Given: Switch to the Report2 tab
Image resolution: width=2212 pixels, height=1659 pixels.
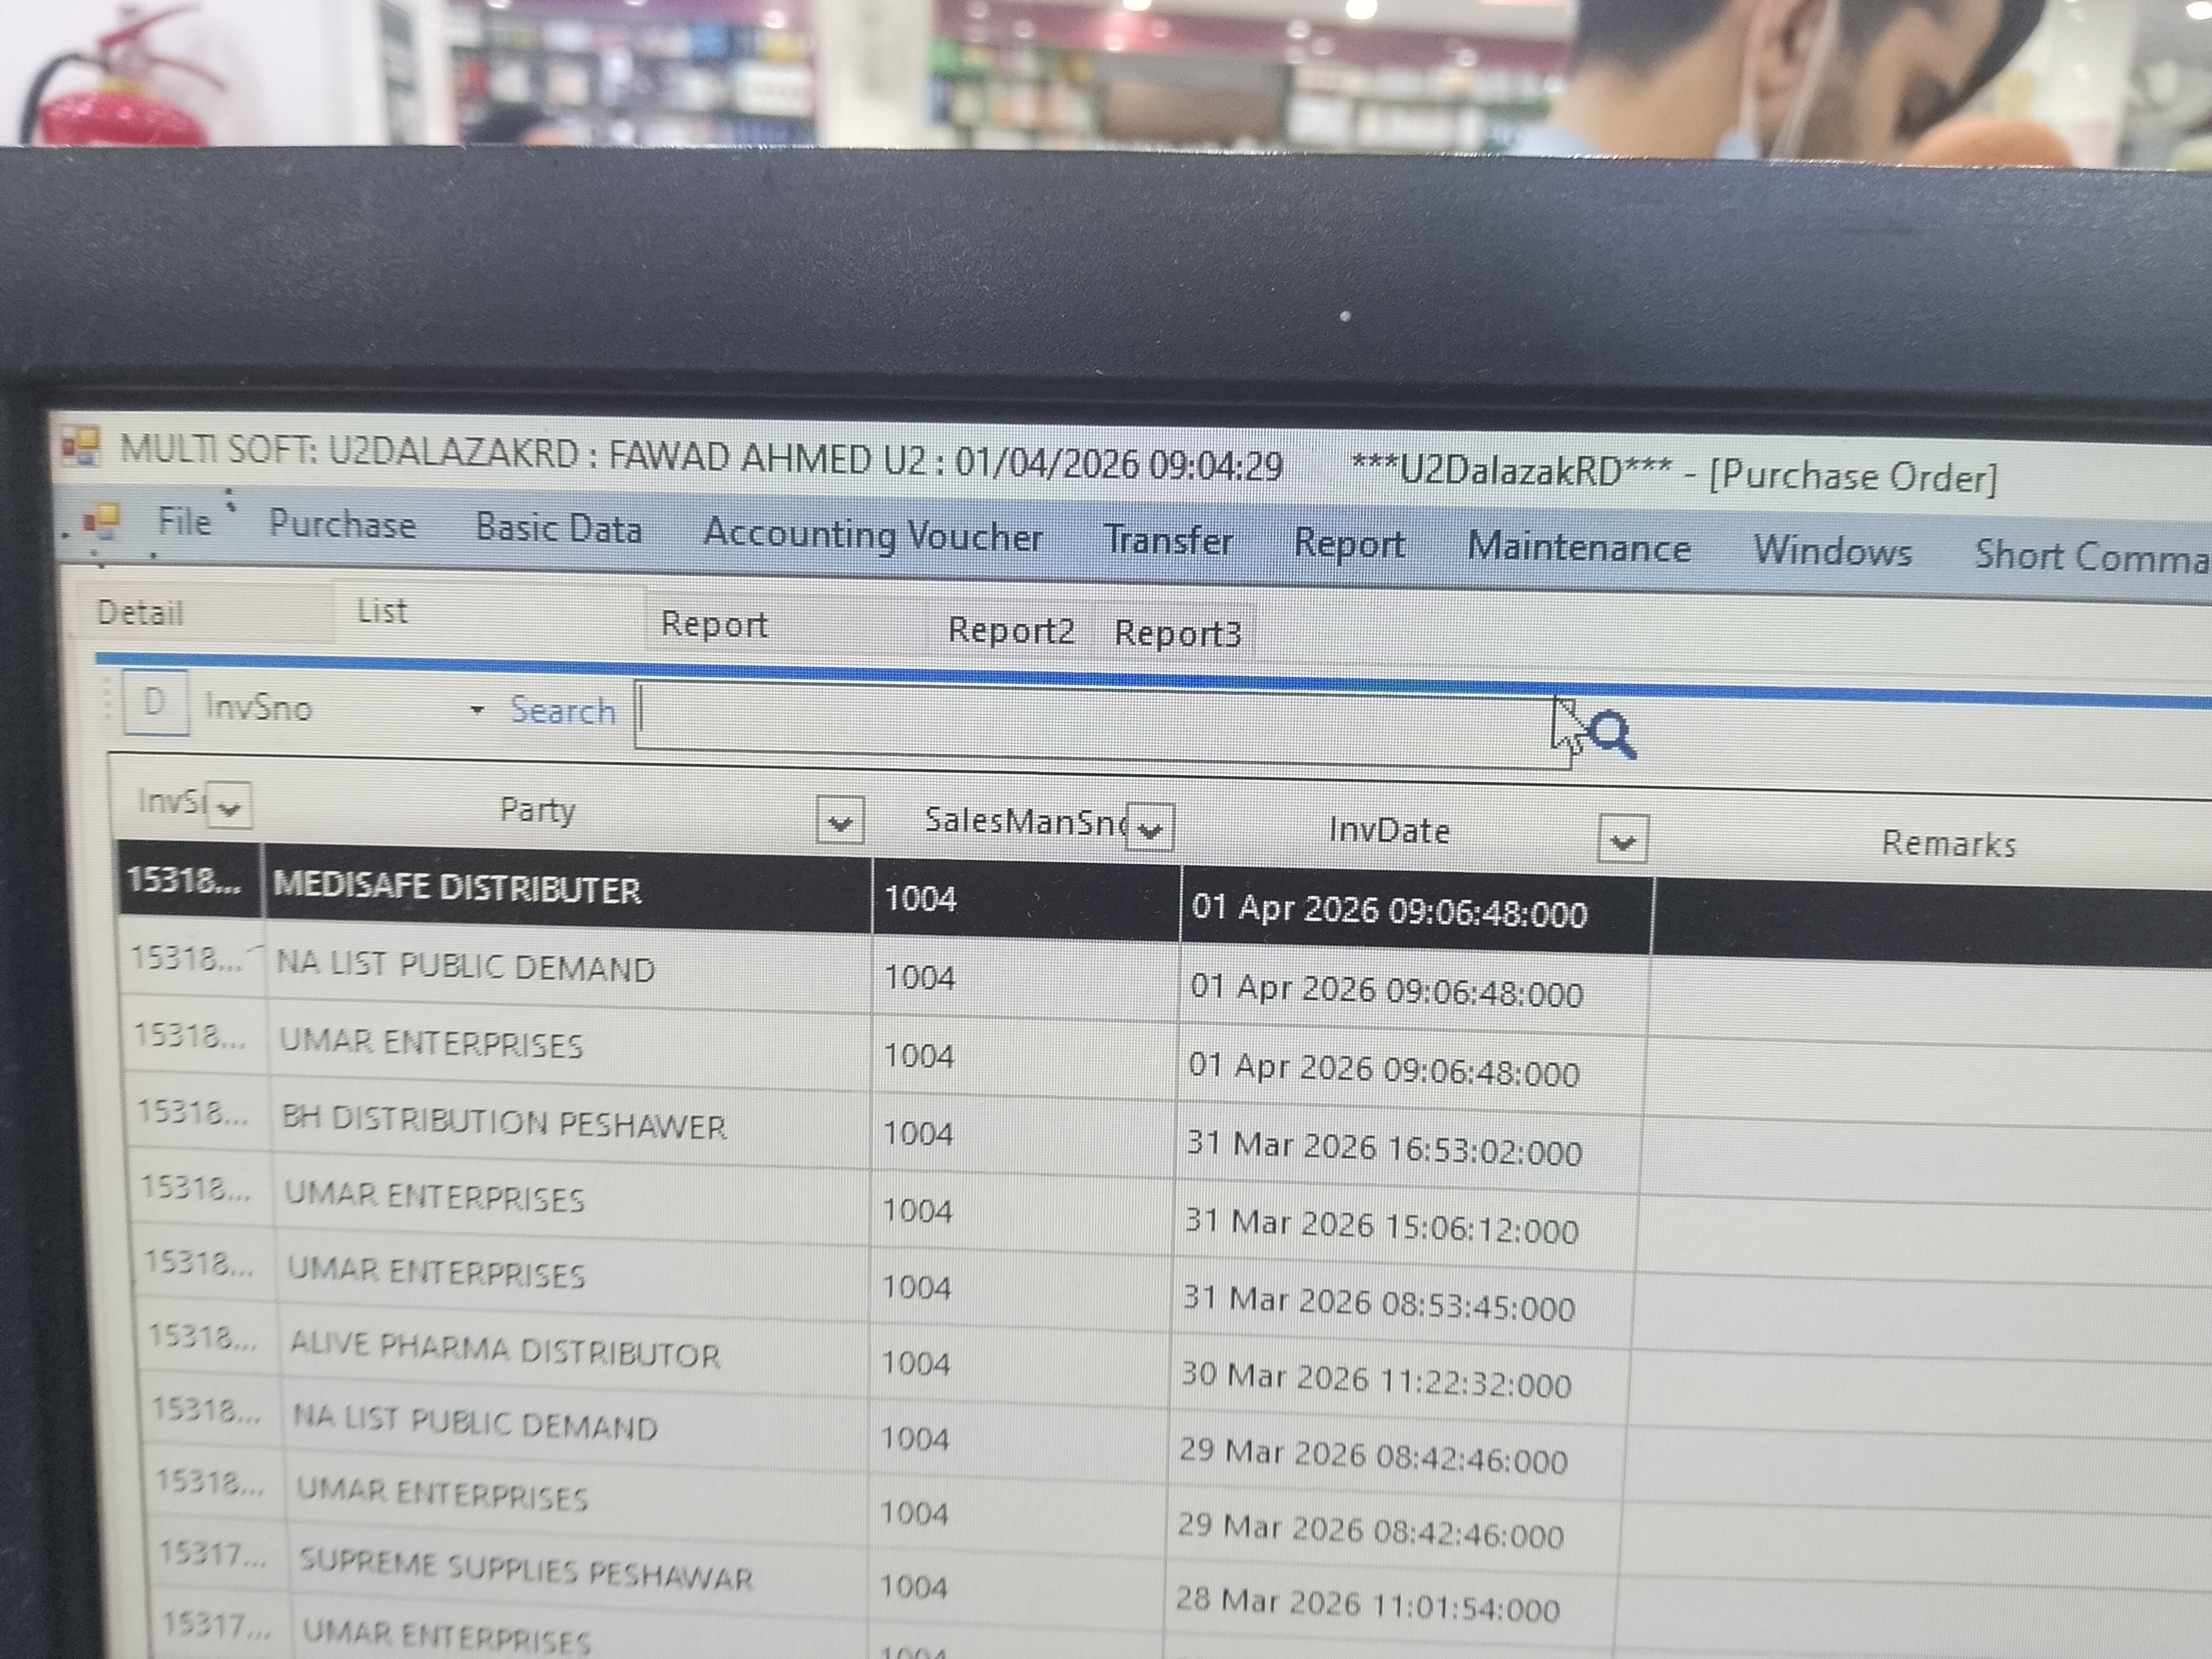Looking at the screenshot, I should tap(1011, 630).
